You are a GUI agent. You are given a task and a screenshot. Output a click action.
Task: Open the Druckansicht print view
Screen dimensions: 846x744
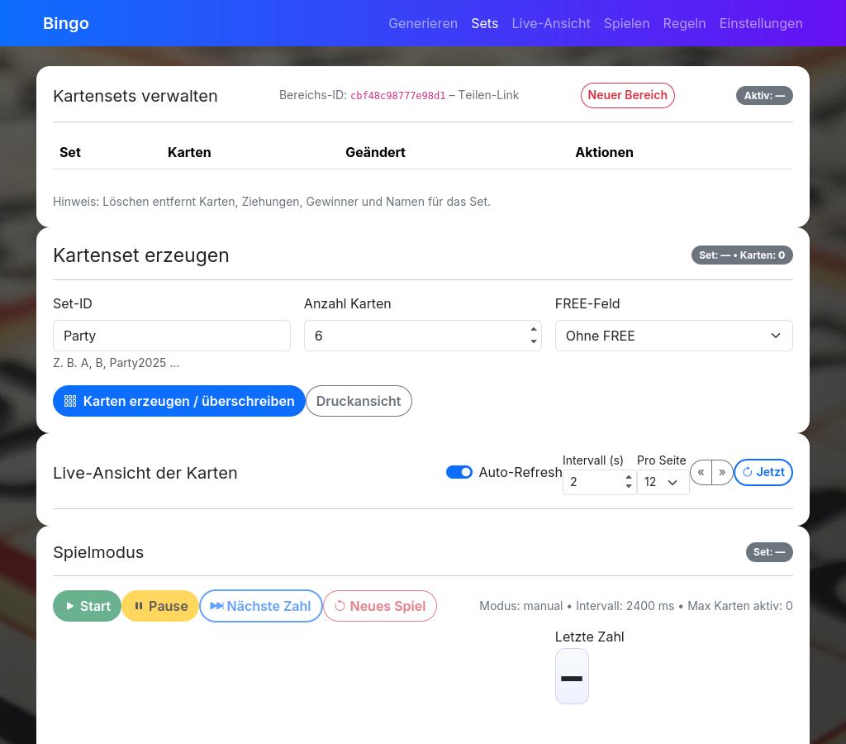359,401
